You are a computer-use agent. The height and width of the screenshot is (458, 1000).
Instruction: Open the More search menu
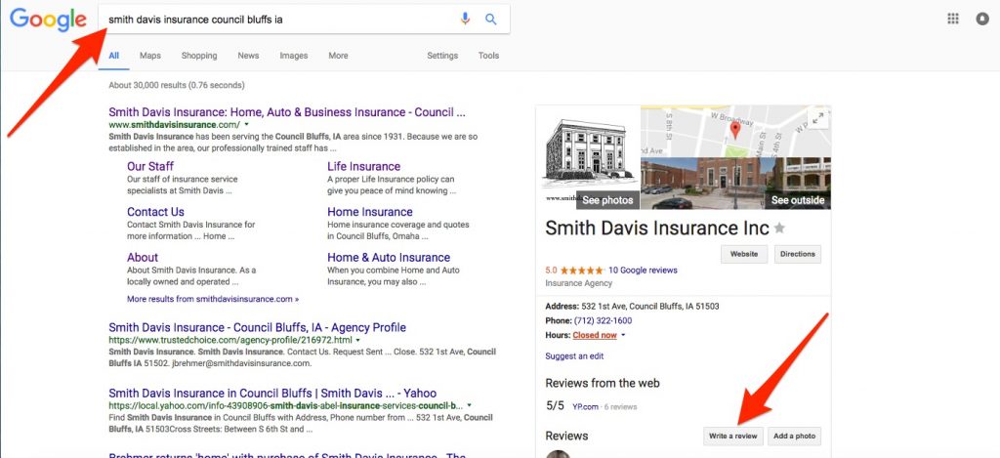(x=338, y=56)
